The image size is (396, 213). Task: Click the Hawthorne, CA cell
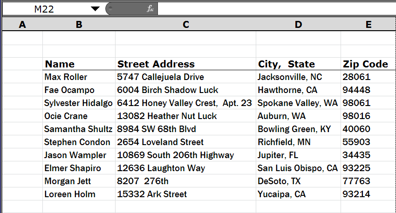coord(298,90)
